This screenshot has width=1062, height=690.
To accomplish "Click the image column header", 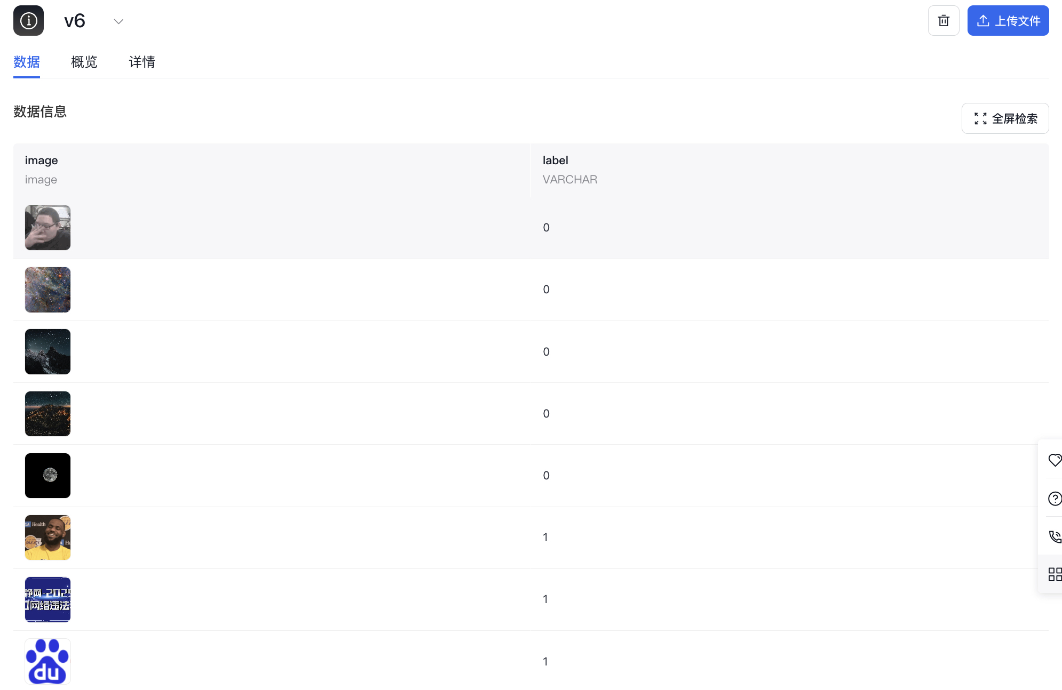I will (41, 160).
